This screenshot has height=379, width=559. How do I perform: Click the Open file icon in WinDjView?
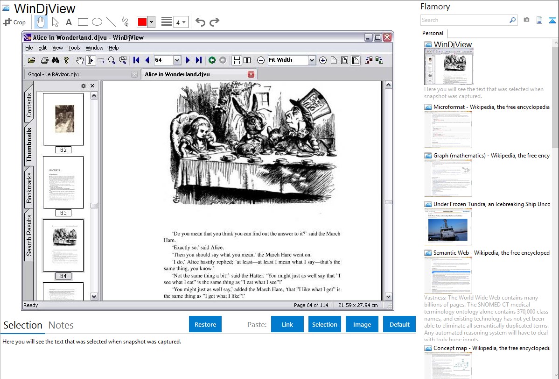[x=31, y=60]
